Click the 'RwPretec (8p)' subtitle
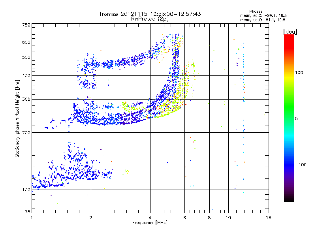316x237 pixels. [x=150, y=19]
